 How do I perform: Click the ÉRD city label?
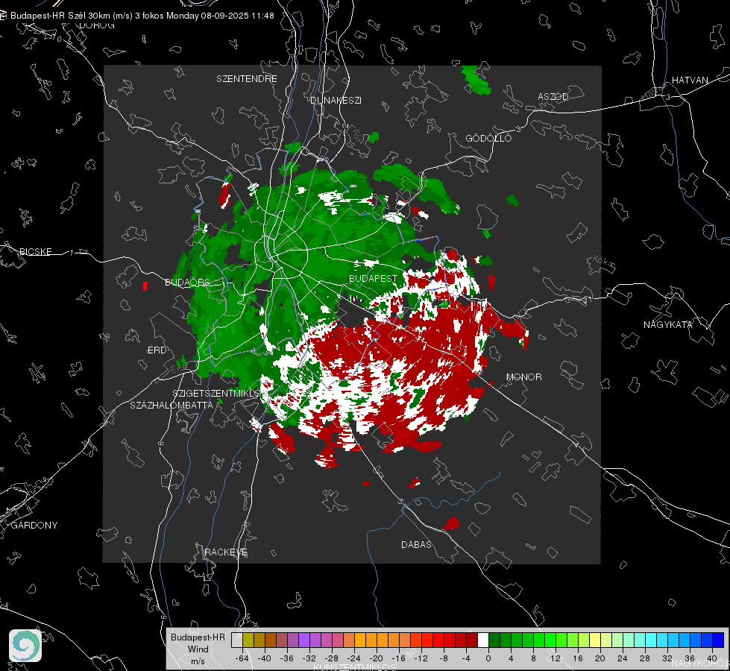click(157, 350)
